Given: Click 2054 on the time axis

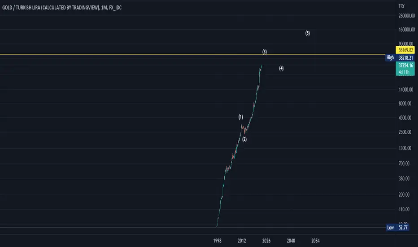Looking at the screenshot, I should point(315,241).
